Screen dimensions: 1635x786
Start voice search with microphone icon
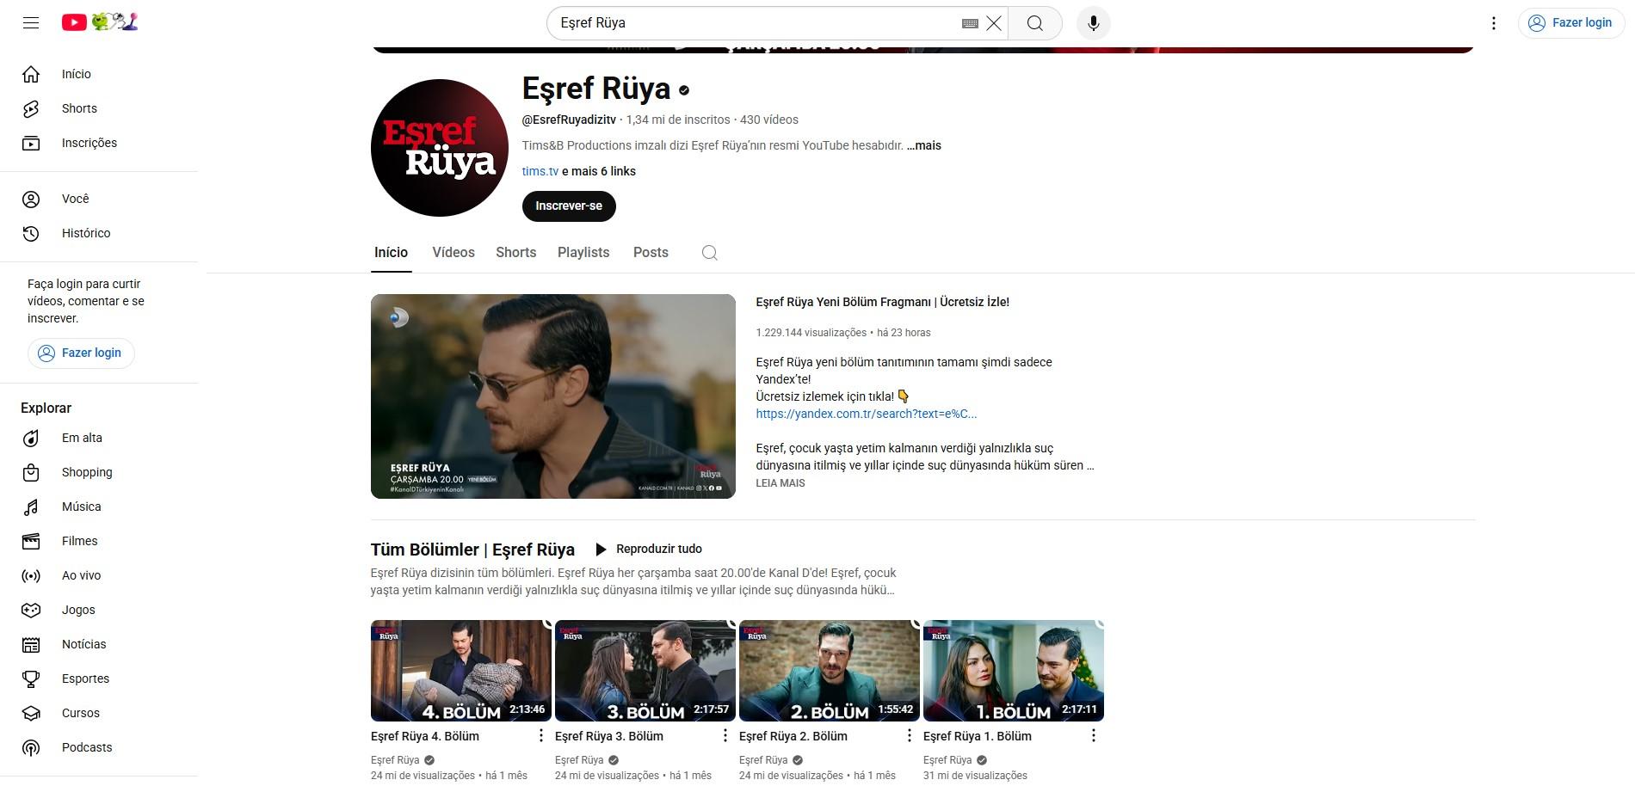coord(1093,23)
